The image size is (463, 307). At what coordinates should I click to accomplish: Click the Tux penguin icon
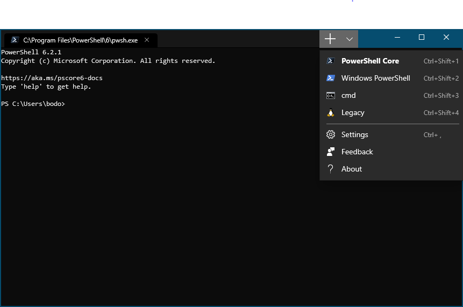pyautogui.click(x=330, y=112)
